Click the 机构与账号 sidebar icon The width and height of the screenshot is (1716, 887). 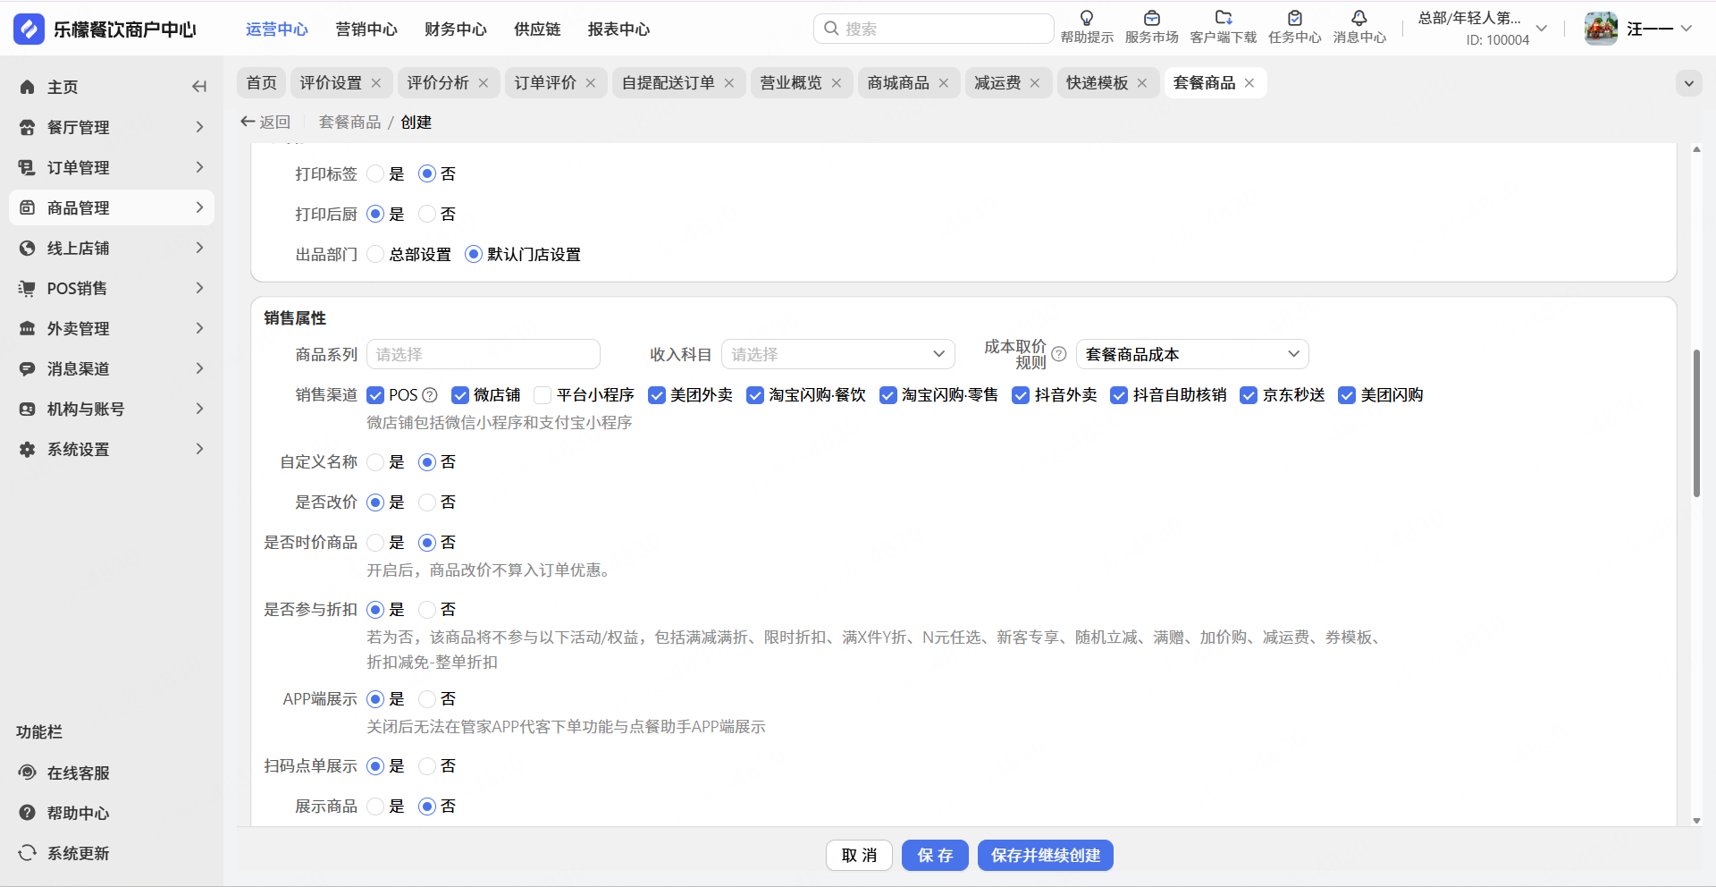point(28,409)
